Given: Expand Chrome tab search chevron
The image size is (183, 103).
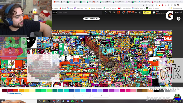Looking at the screenshot, I should pos(168,2).
